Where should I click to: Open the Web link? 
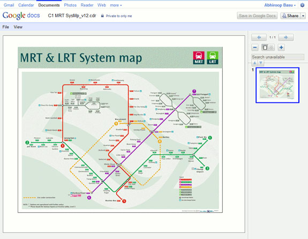pyautogui.click(x=102, y=5)
